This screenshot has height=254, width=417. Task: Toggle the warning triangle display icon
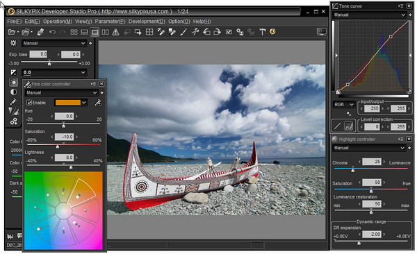coord(115,32)
